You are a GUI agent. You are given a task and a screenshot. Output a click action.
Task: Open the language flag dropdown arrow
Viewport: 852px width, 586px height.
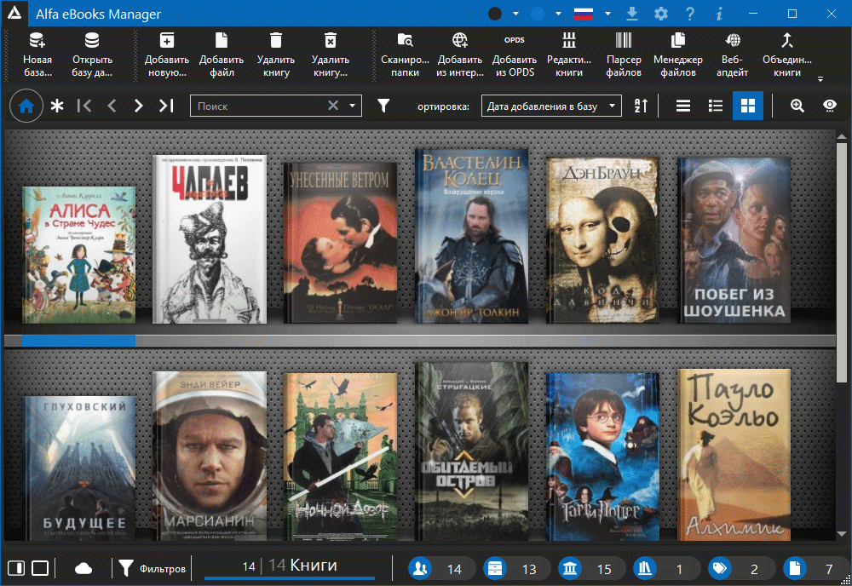[607, 14]
